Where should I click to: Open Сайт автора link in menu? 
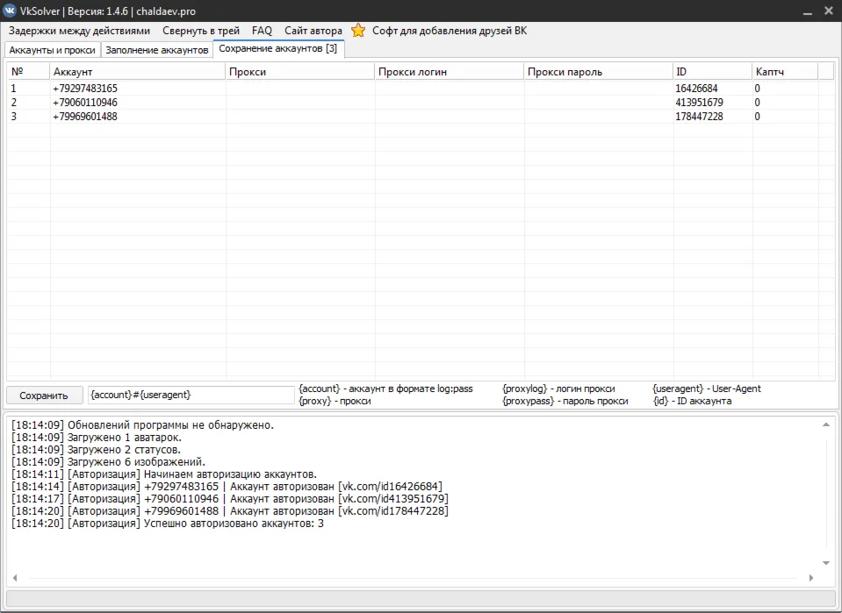[x=313, y=31]
